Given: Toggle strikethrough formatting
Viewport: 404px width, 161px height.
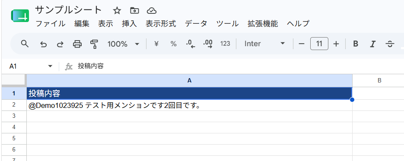Looking at the screenshot, I should pyautogui.click(x=390, y=44).
